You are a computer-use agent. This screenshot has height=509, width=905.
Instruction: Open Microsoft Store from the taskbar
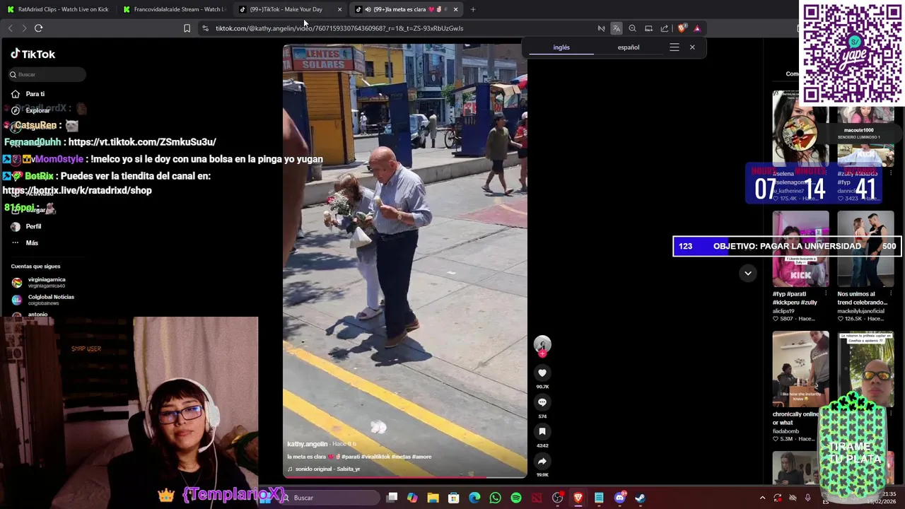(454, 498)
